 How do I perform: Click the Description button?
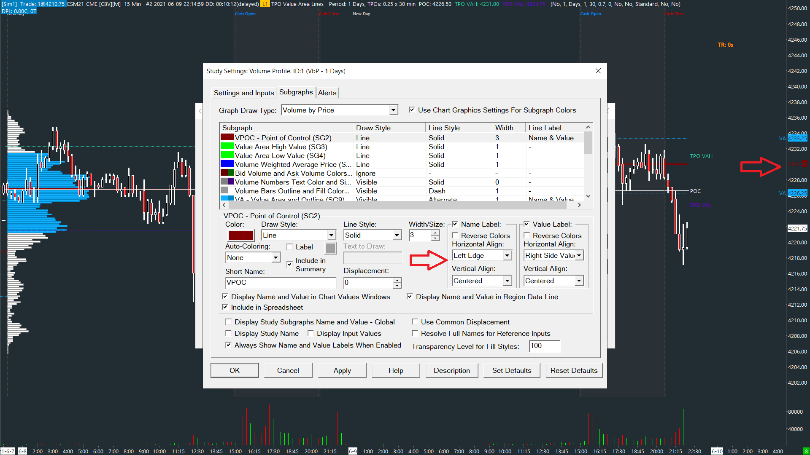452,370
